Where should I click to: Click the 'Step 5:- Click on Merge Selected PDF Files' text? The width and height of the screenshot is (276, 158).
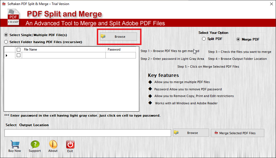[208, 67]
